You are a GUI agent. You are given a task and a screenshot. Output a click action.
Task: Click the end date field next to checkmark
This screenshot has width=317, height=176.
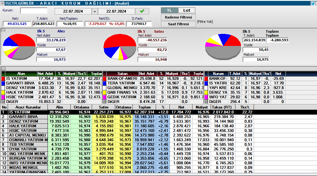[116, 11]
